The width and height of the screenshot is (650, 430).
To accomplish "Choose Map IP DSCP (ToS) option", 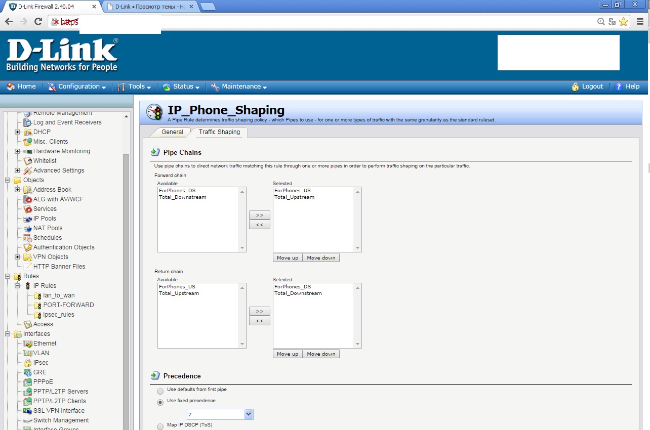I will (160, 426).
